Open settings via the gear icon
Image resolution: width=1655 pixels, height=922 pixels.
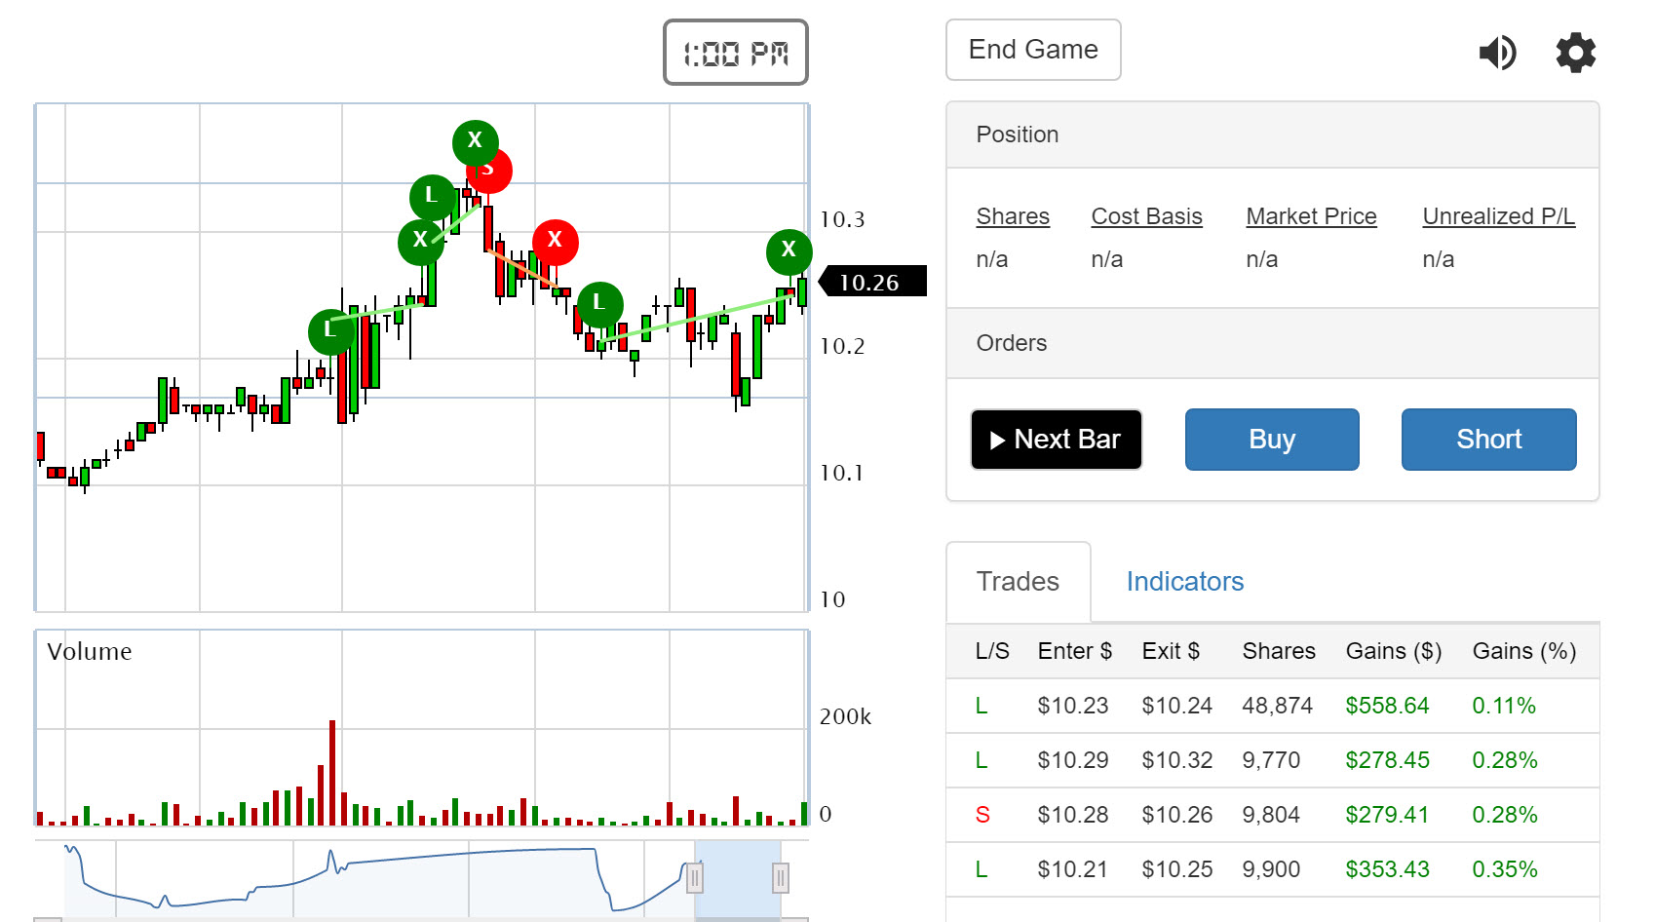point(1575,53)
